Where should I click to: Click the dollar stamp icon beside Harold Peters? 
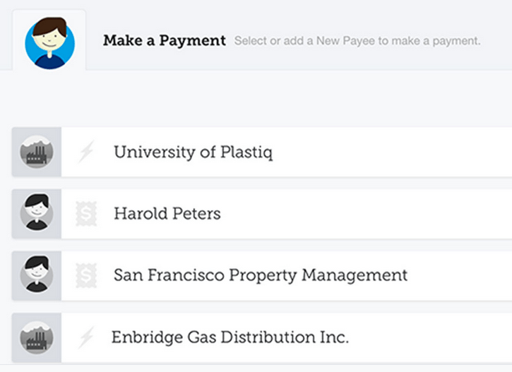click(x=86, y=213)
